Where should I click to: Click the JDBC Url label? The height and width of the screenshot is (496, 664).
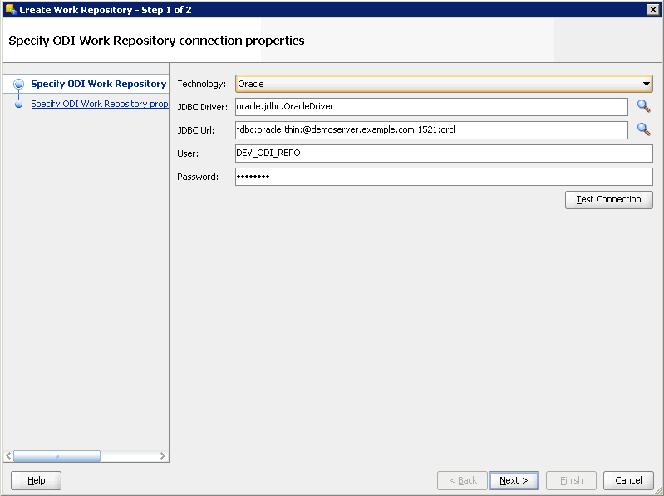click(x=195, y=130)
